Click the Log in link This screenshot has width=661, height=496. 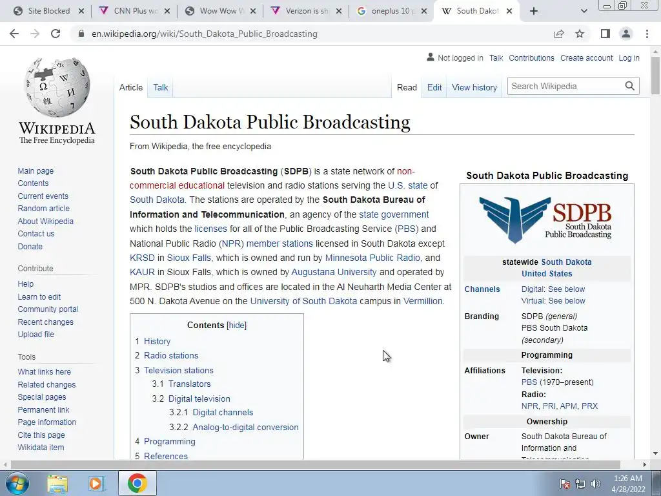pos(629,57)
